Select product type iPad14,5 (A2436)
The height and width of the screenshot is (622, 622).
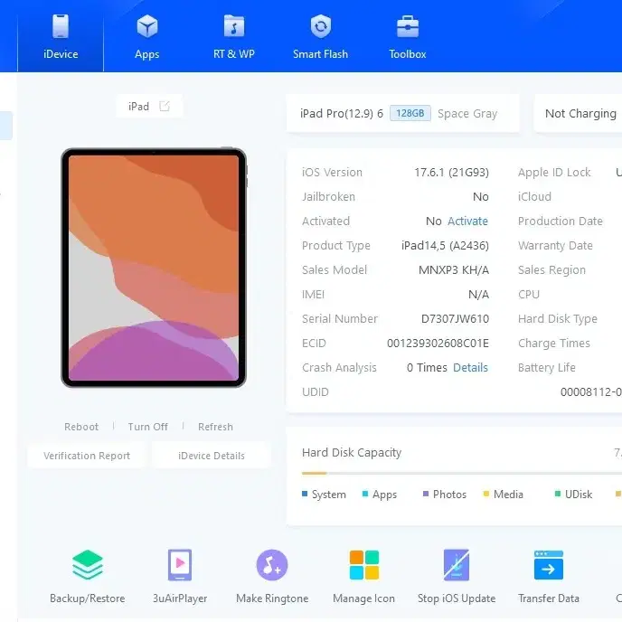click(x=445, y=246)
